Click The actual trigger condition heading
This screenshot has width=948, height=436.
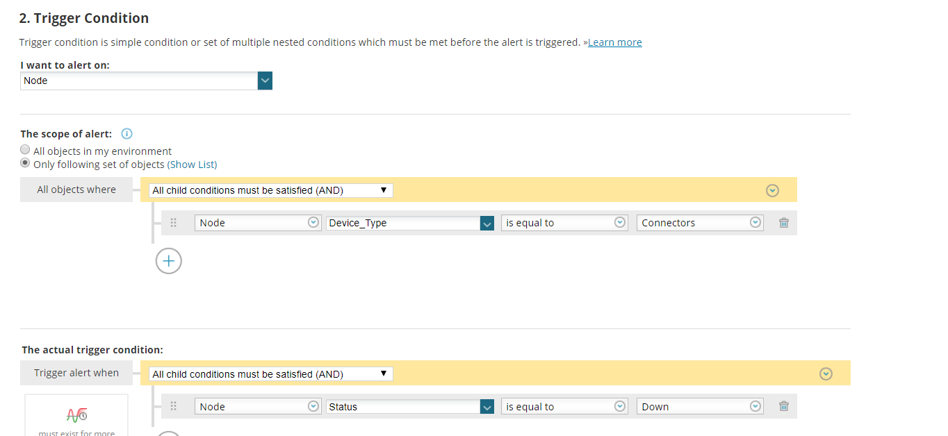point(92,350)
